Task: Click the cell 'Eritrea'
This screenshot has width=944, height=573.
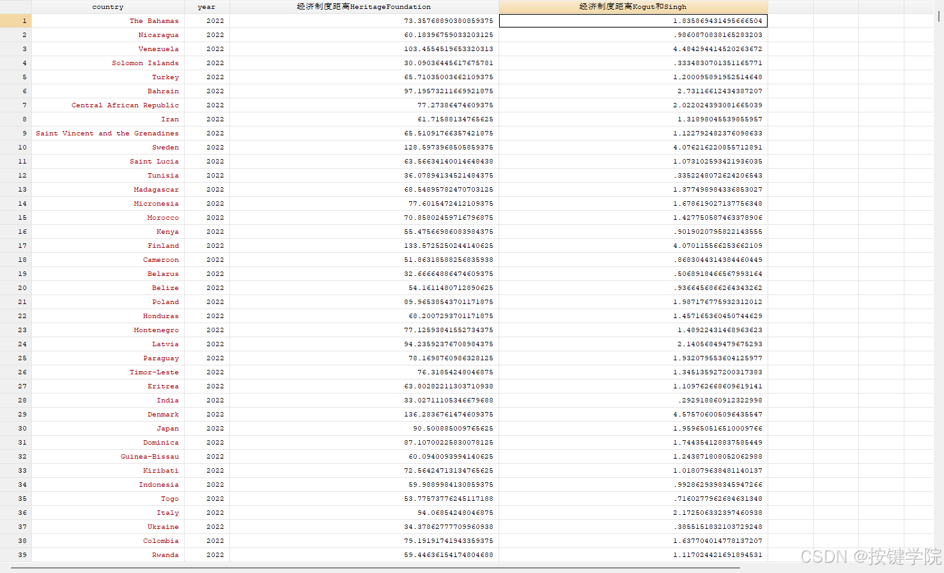Action: pyautogui.click(x=108, y=386)
